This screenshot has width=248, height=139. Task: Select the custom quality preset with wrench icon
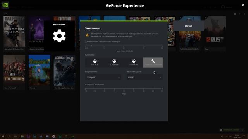153,63
